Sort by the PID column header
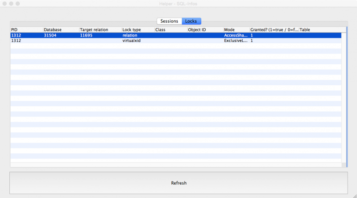The width and height of the screenshot is (357, 198). click(x=26, y=30)
